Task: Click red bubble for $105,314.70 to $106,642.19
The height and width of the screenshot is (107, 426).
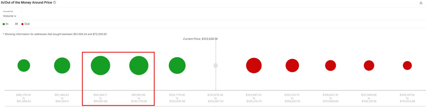Action: click(292, 65)
